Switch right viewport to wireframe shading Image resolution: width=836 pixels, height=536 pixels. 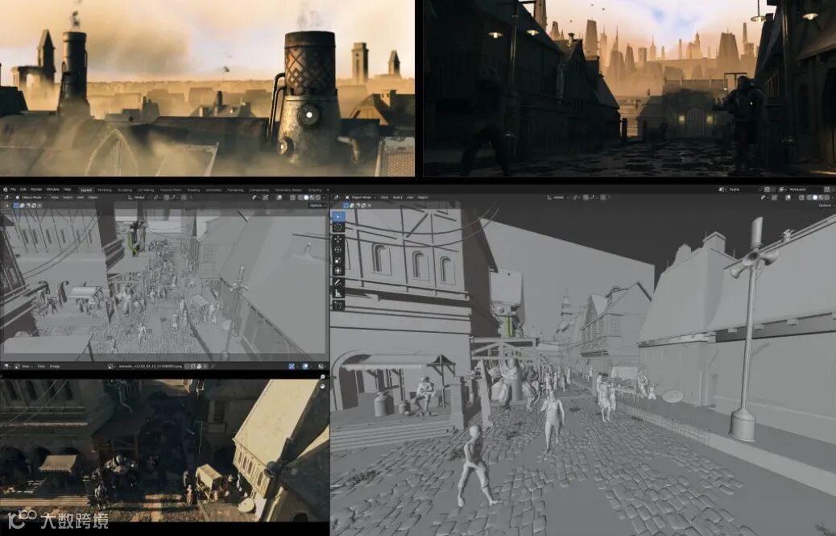point(809,197)
